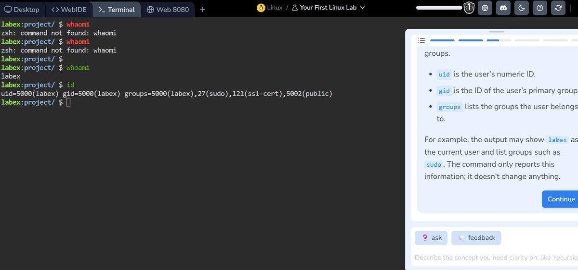Open the lab steps list icon
The width and height of the screenshot is (578, 270).
421,40
